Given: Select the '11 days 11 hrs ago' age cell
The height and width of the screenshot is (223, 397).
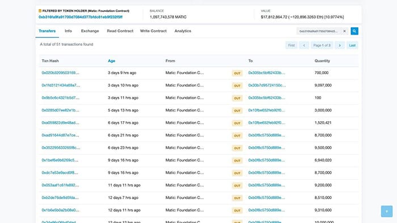Looking at the screenshot, I should coord(124,186).
